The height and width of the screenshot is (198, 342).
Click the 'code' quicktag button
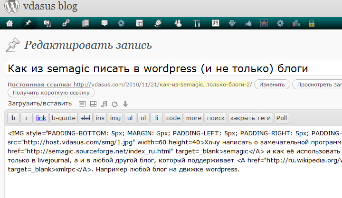point(173,118)
